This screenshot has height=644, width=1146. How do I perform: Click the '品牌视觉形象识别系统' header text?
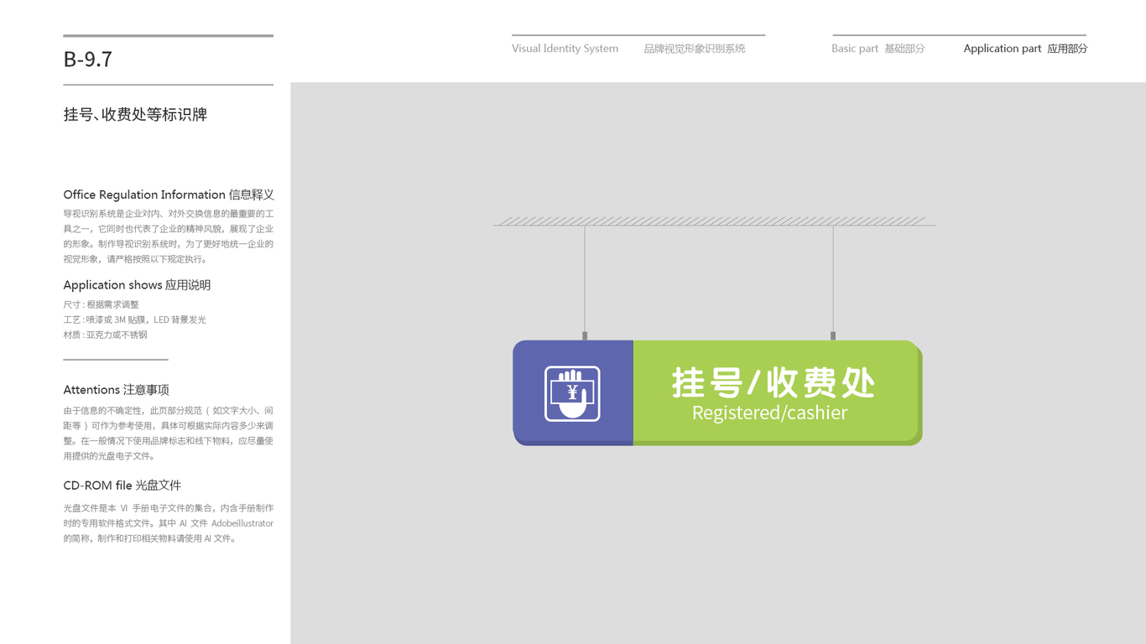point(695,49)
